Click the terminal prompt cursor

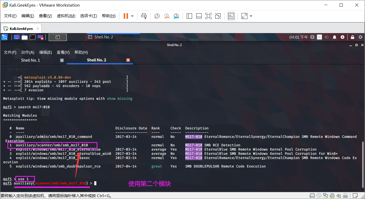[x=95, y=183]
